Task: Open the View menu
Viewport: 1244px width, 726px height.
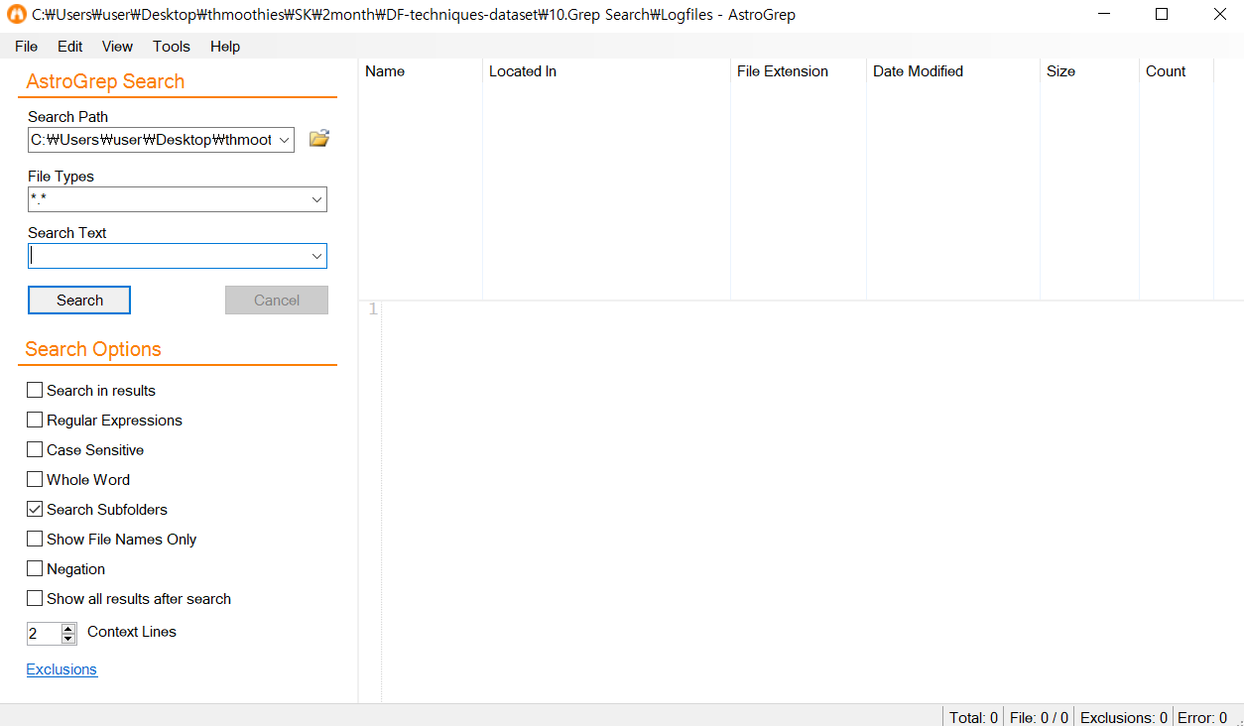Action: tap(117, 47)
